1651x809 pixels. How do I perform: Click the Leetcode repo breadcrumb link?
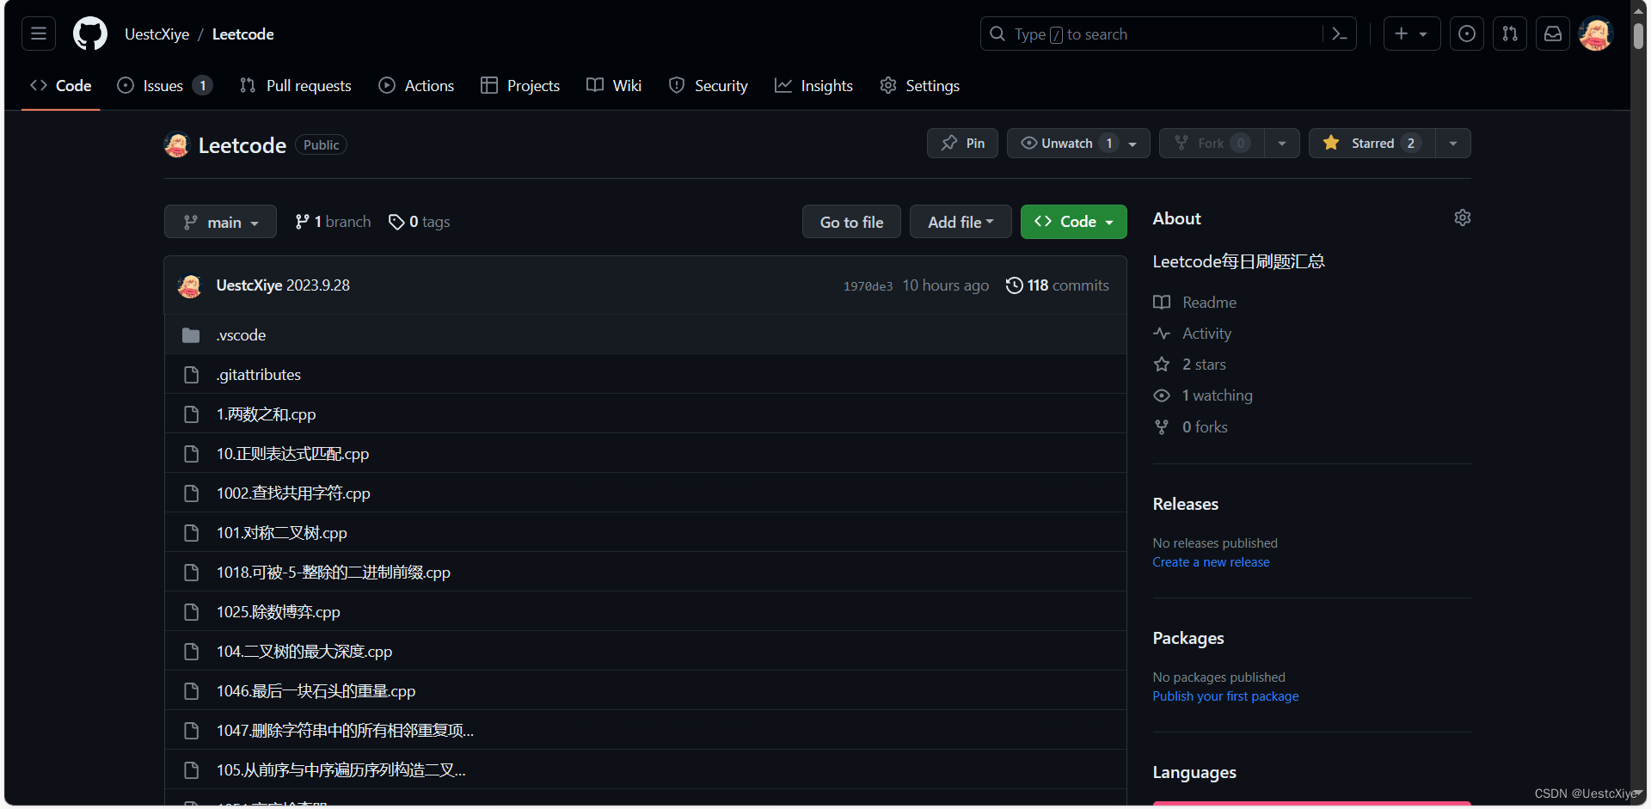pyautogui.click(x=242, y=34)
